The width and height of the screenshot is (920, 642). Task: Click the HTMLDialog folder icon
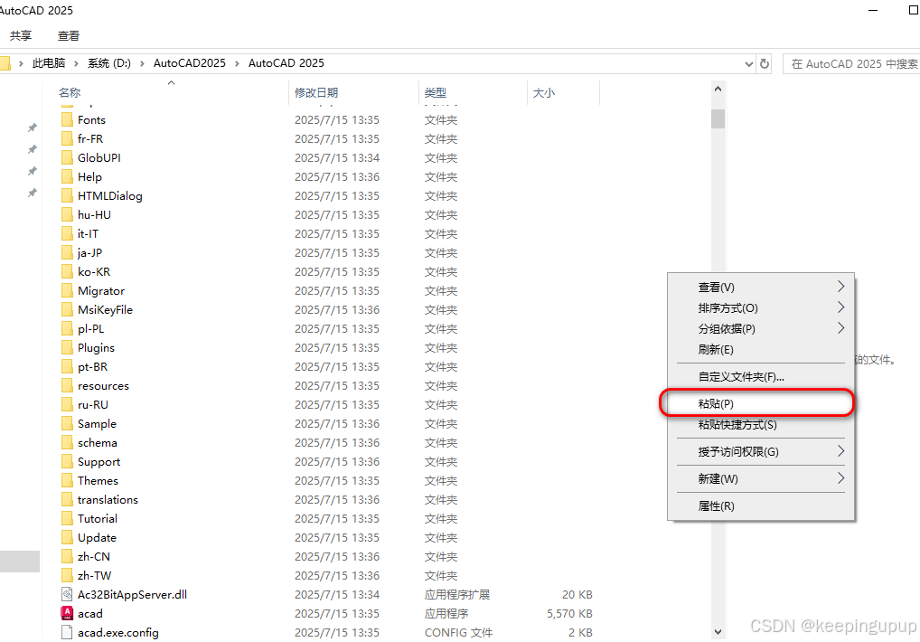click(x=67, y=196)
